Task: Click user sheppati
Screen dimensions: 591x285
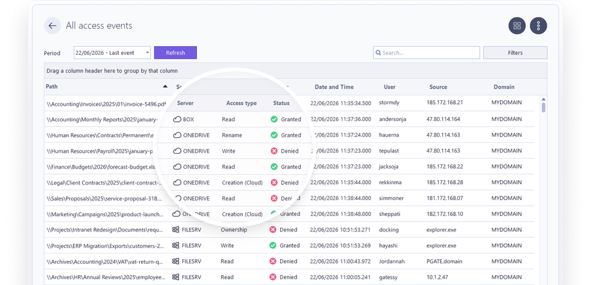Action: pos(390,214)
